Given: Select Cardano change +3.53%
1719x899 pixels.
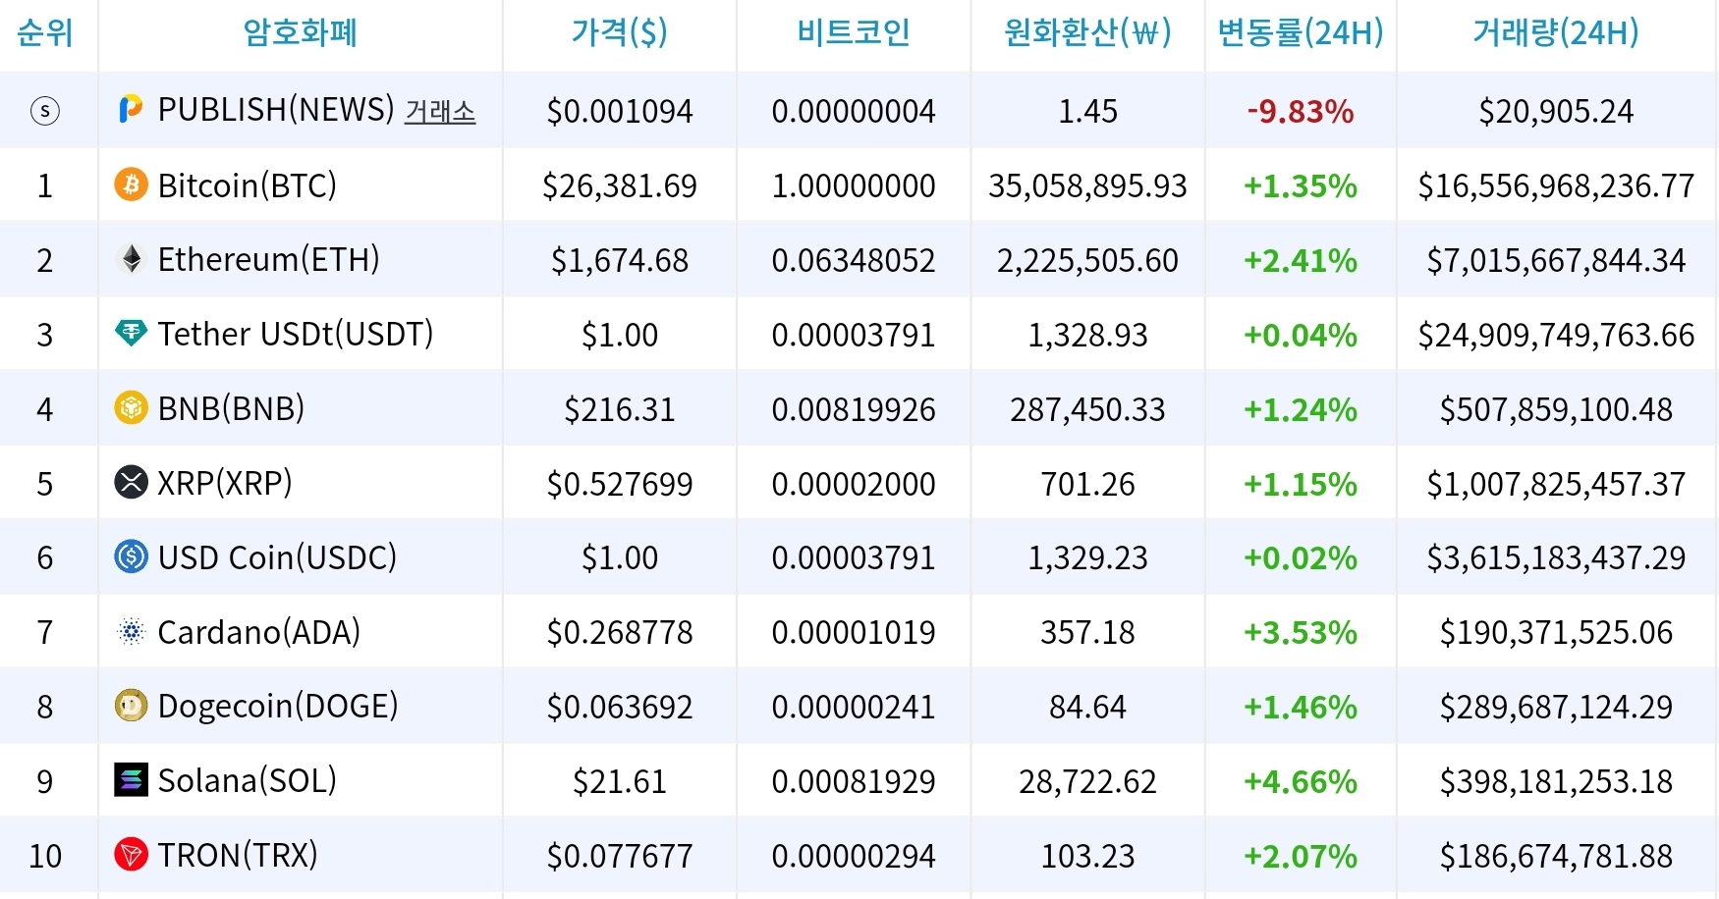Looking at the screenshot, I should point(1301,632).
